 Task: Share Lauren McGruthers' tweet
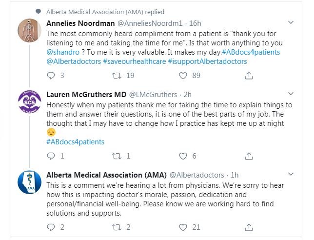click(248, 156)
